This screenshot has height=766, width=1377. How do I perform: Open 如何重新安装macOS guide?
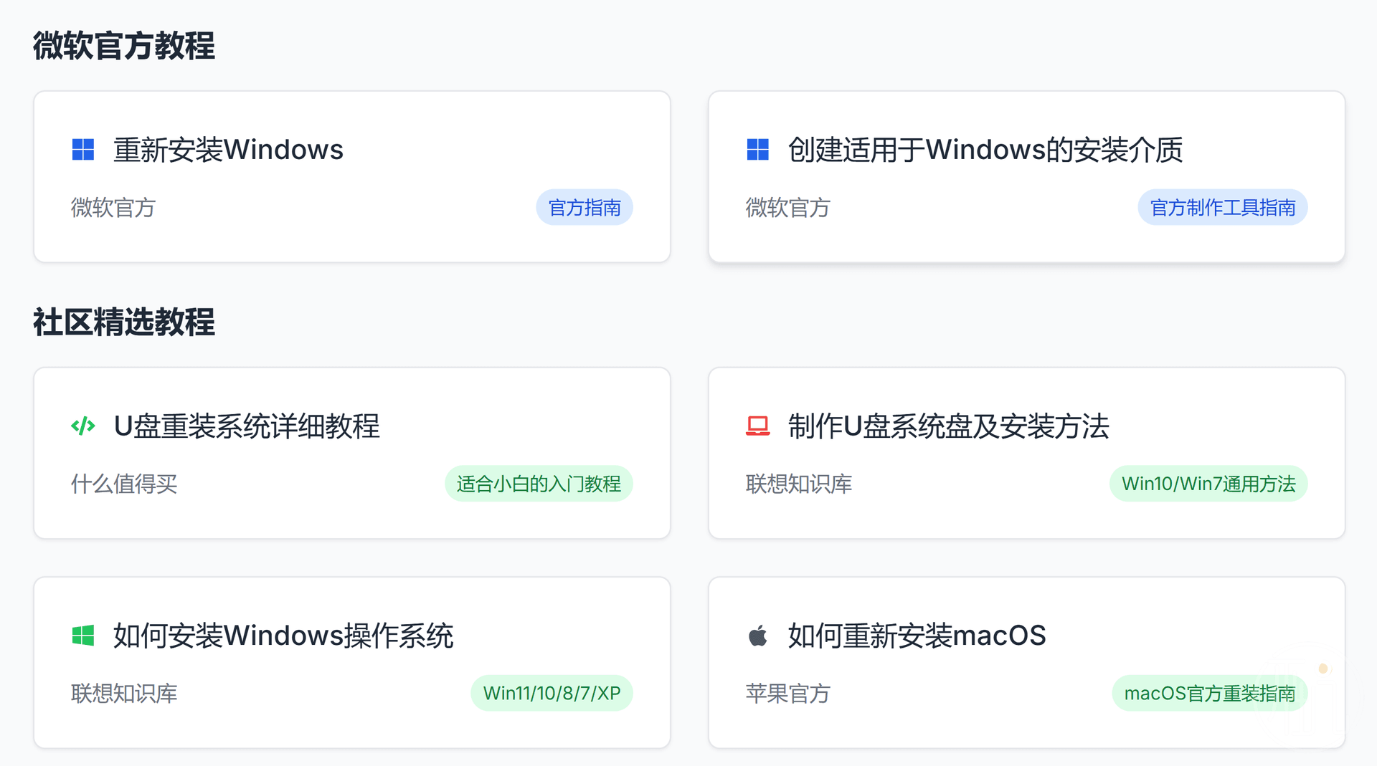917,636
